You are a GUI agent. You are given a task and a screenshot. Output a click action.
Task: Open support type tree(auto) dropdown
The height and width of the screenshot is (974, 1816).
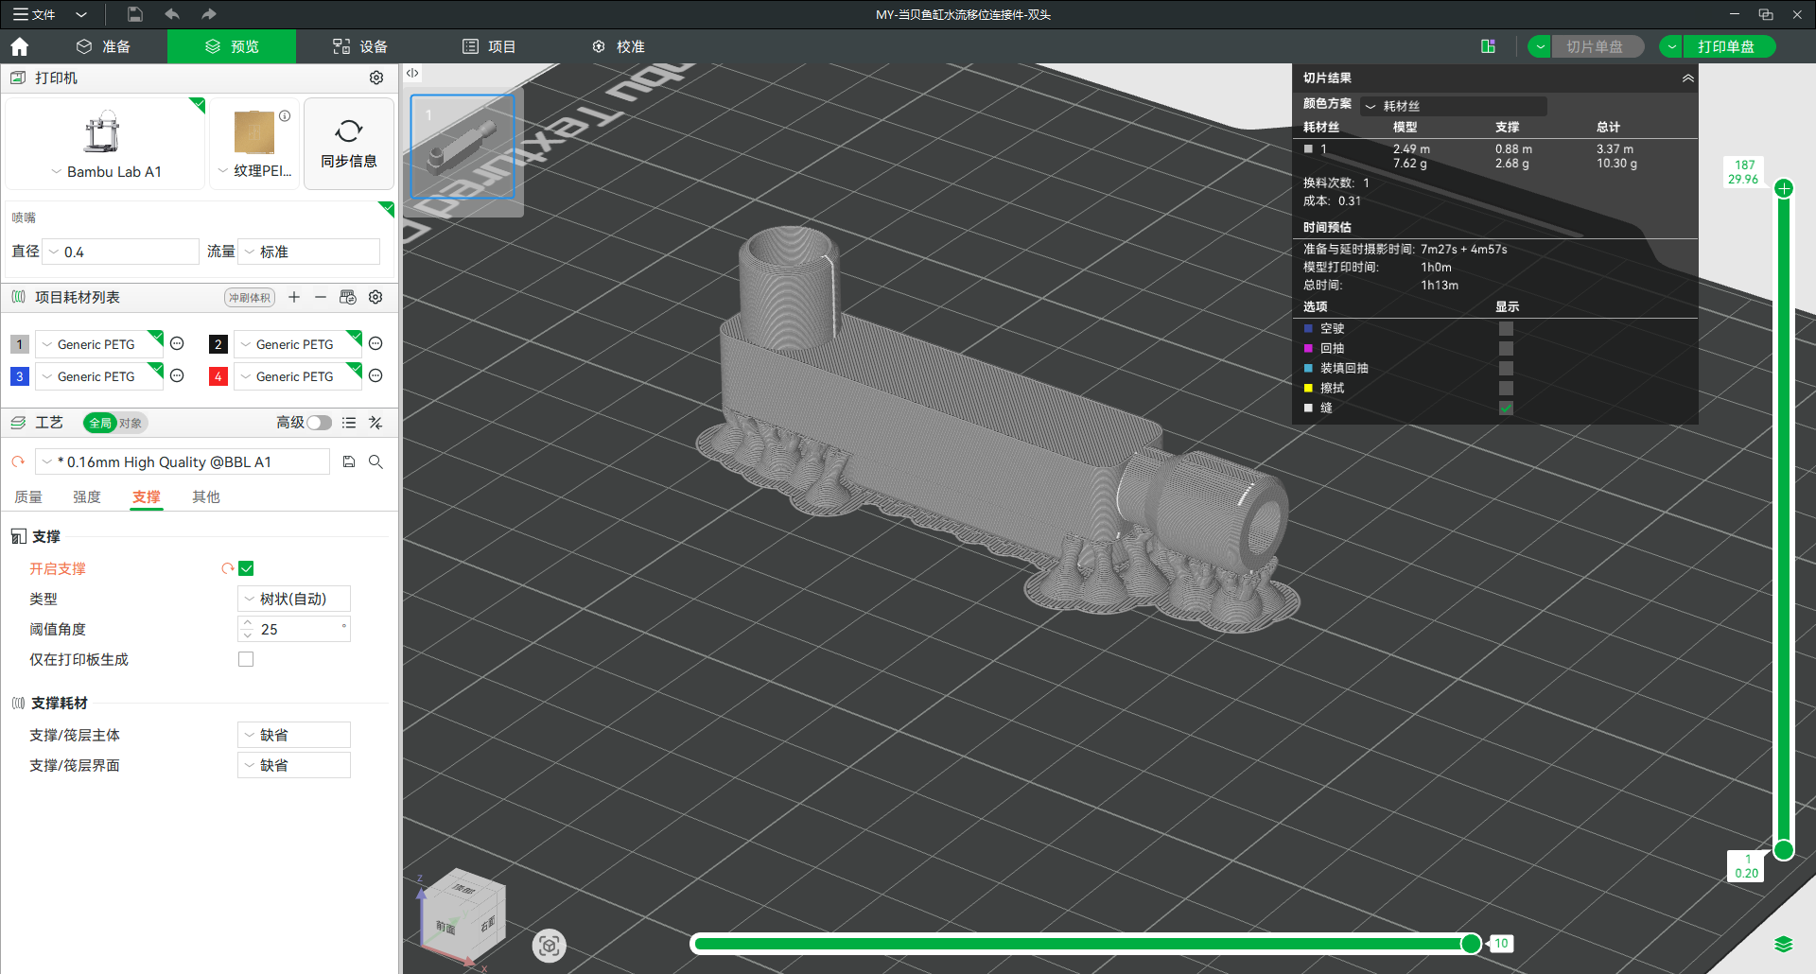tap(294, 599)
